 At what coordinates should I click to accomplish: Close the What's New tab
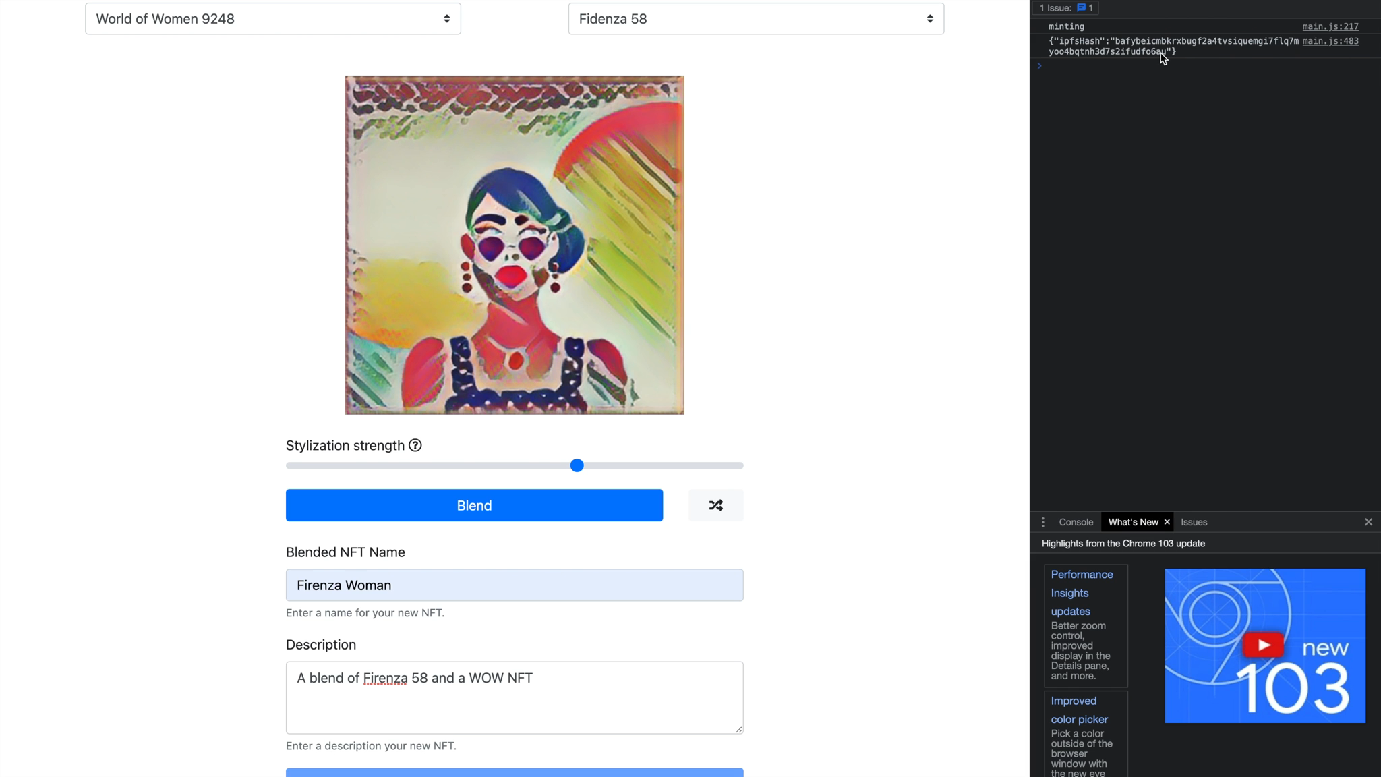click(1167, 522)
